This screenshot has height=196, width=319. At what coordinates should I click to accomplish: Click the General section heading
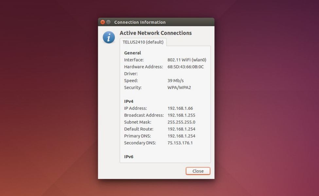point(133,53)
